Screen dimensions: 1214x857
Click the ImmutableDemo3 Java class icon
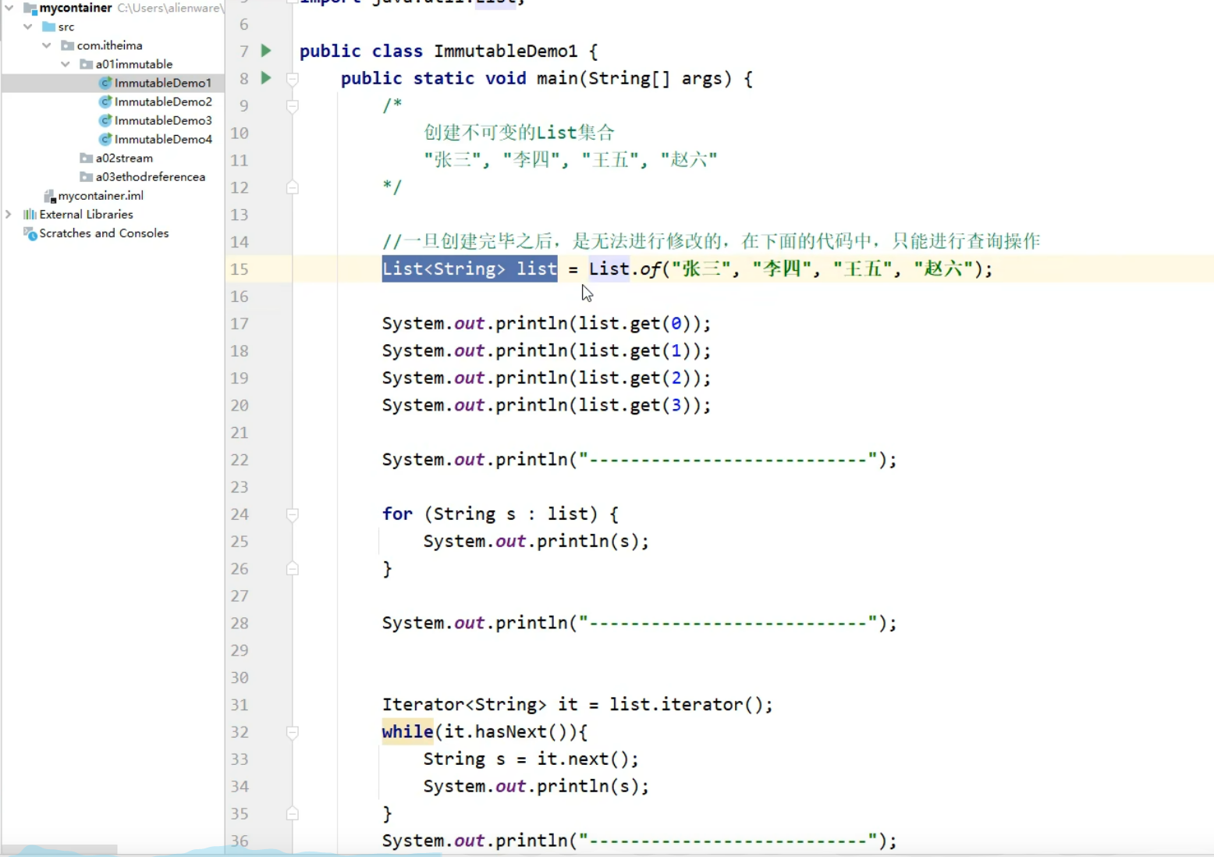[x=106, y=120]
